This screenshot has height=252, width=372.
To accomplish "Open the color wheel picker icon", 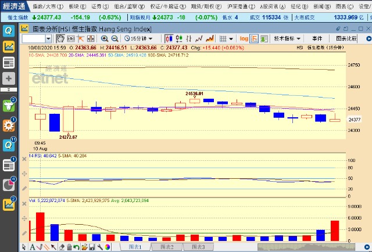I will click(x=107, y=247).
